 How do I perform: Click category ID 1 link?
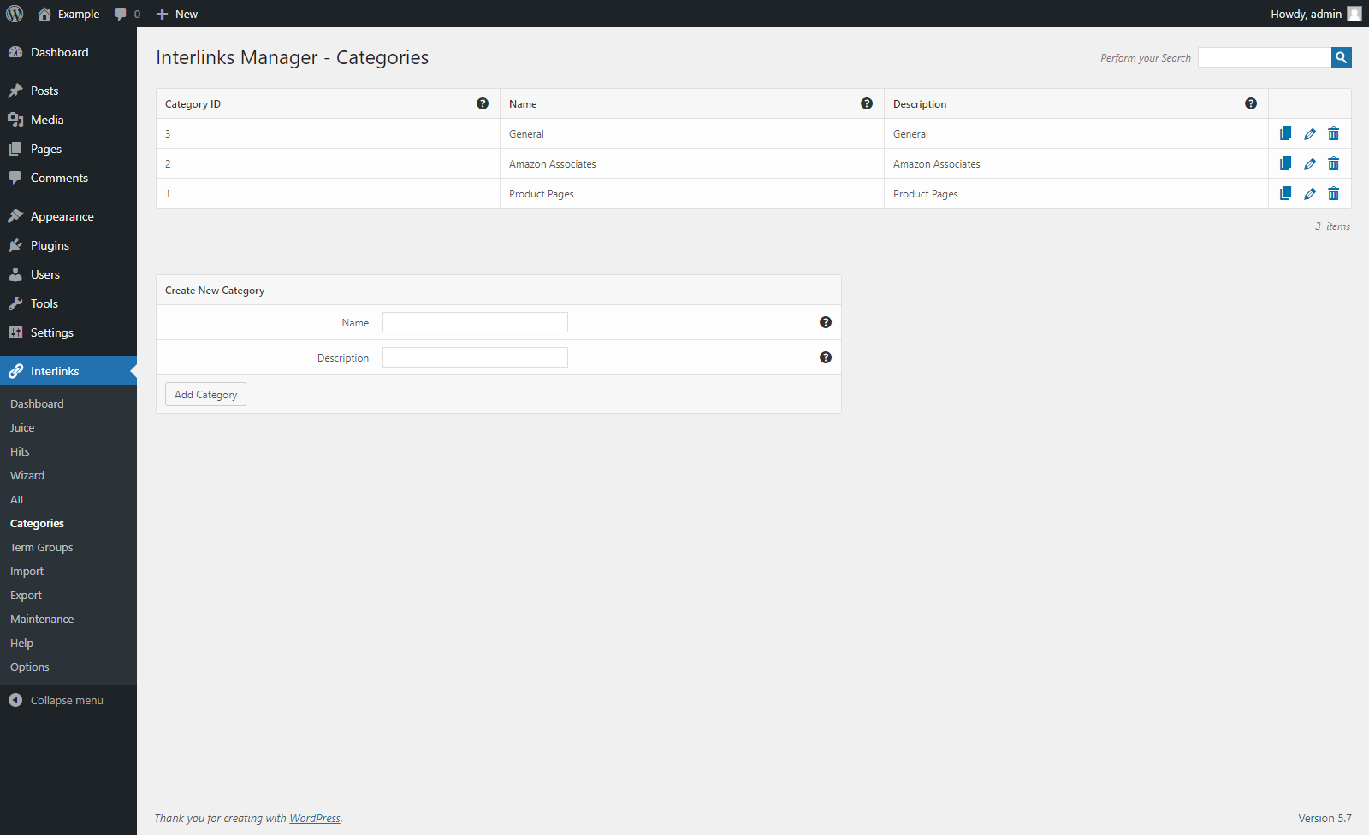(168, 193)
